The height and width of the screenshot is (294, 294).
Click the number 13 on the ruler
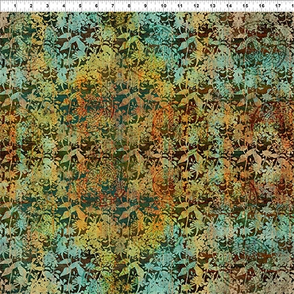pyautogui.click(x=213, y=6)
